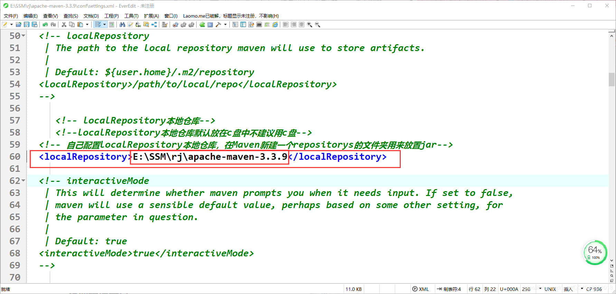The height and width of the screenshot is (294, 616).
Task: Click the center align icon
Action: tap(302, 24)
